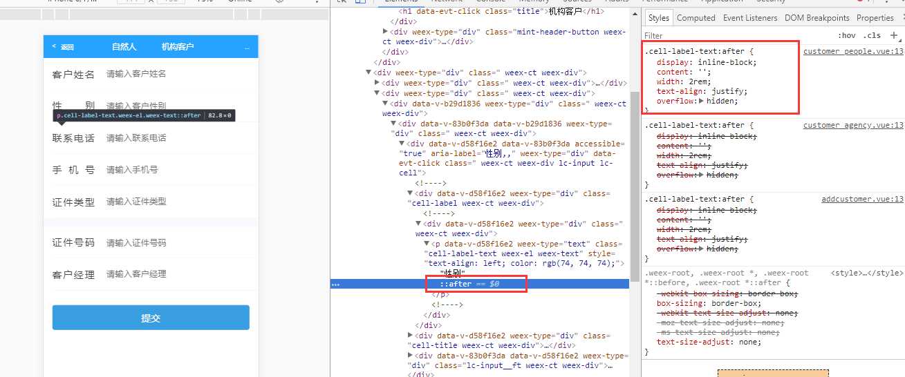
Task: Toggle the :hov element state panel
Action: pos(846,35)
